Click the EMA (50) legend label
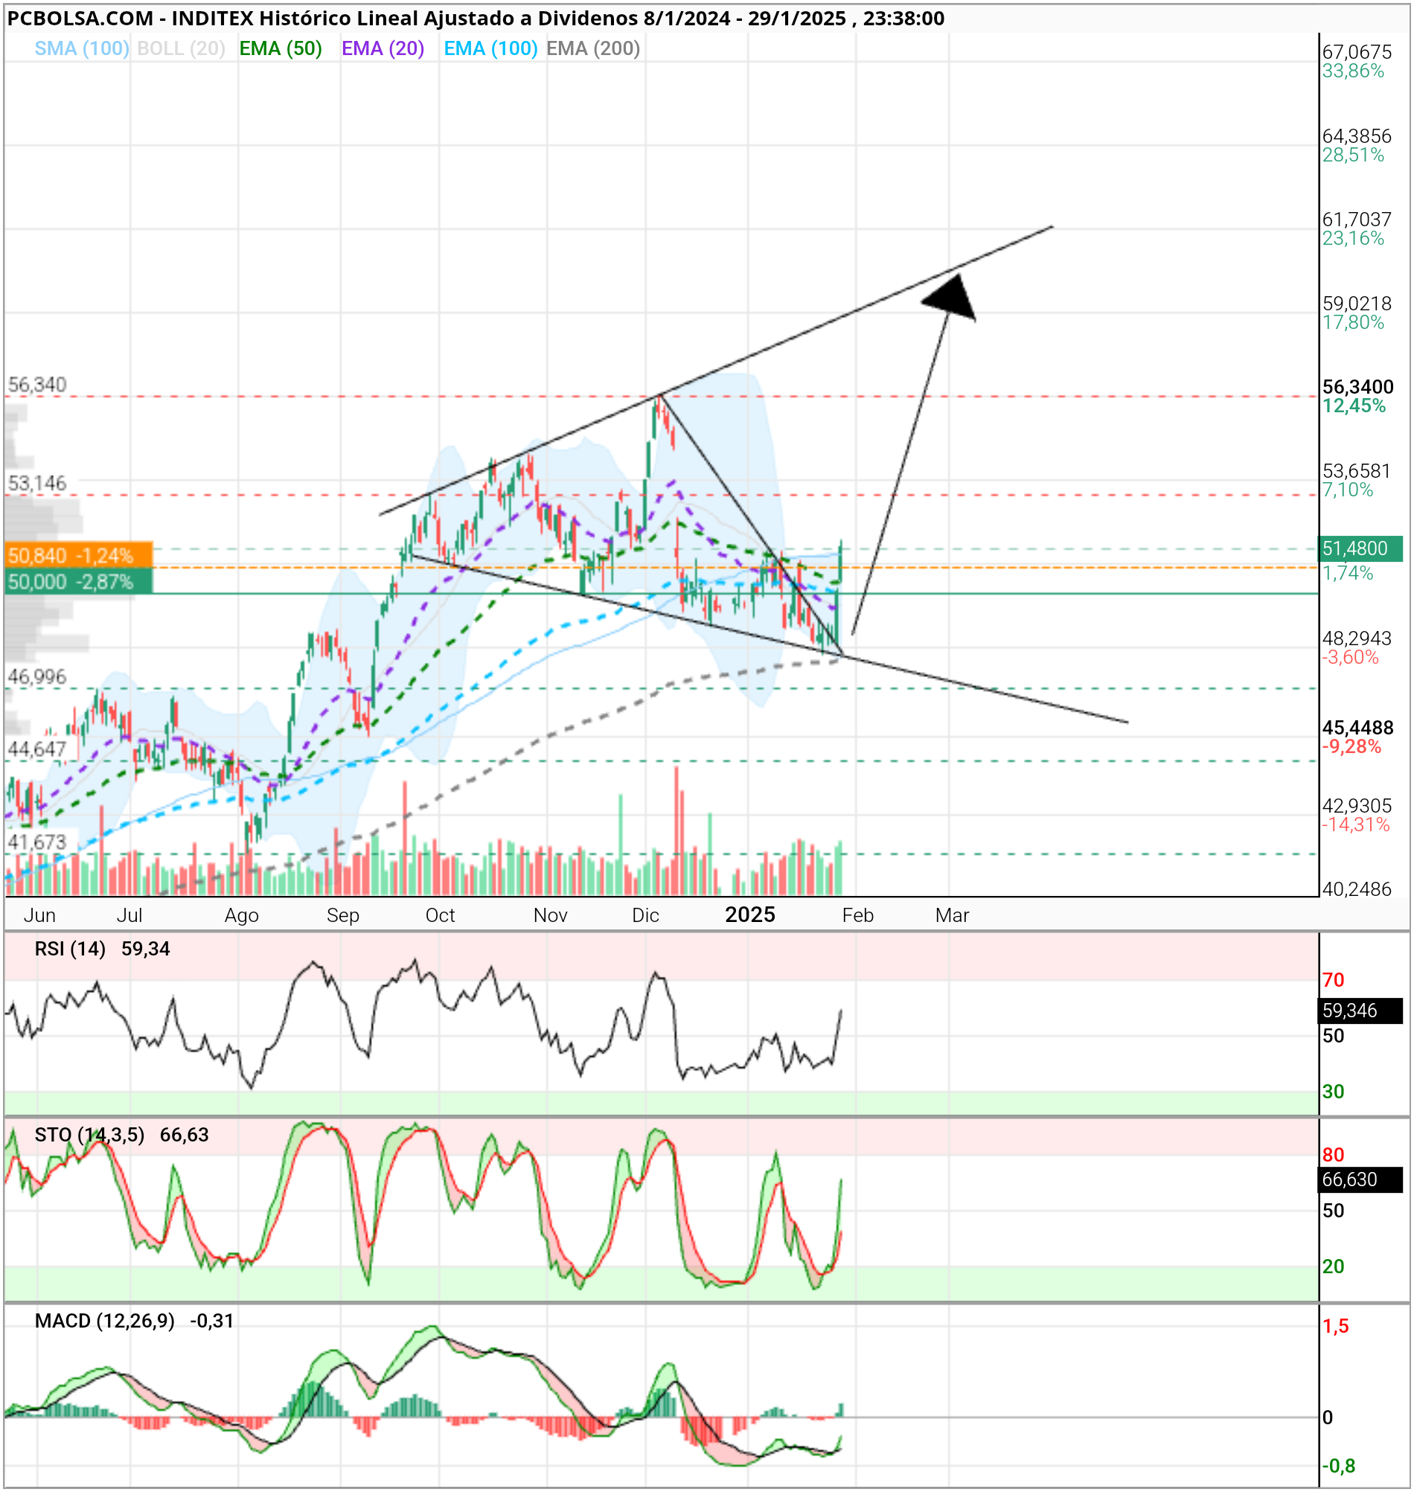The image size is (1414, 1492). click(281, 49)
